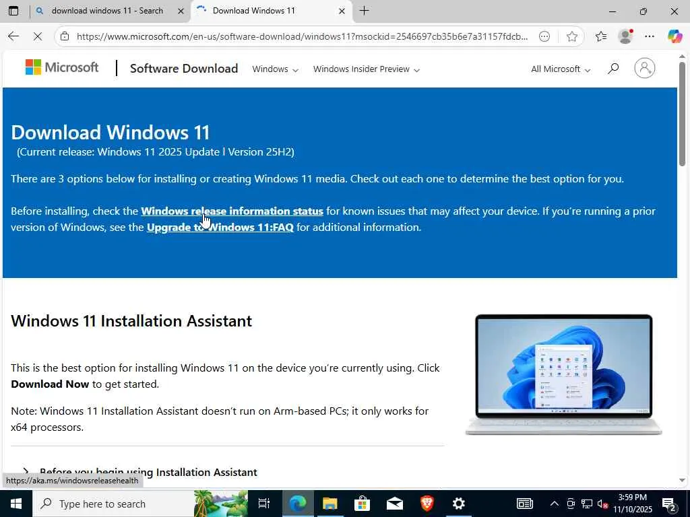Close the Download Windows 11 tab
Viewport: 690px width, 517px height.
pos(342,11)
